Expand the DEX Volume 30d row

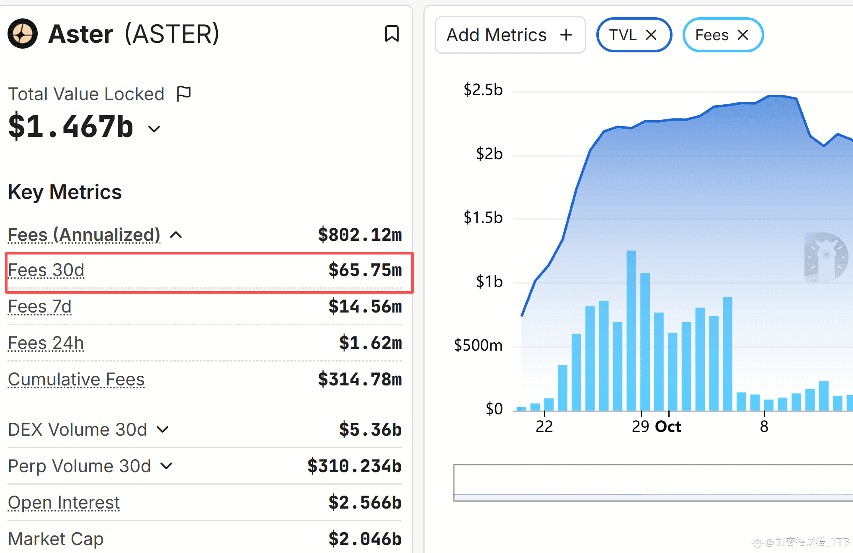pos(162,429)
